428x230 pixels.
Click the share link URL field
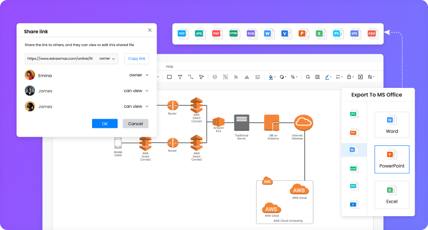click(x=61, y=59)
